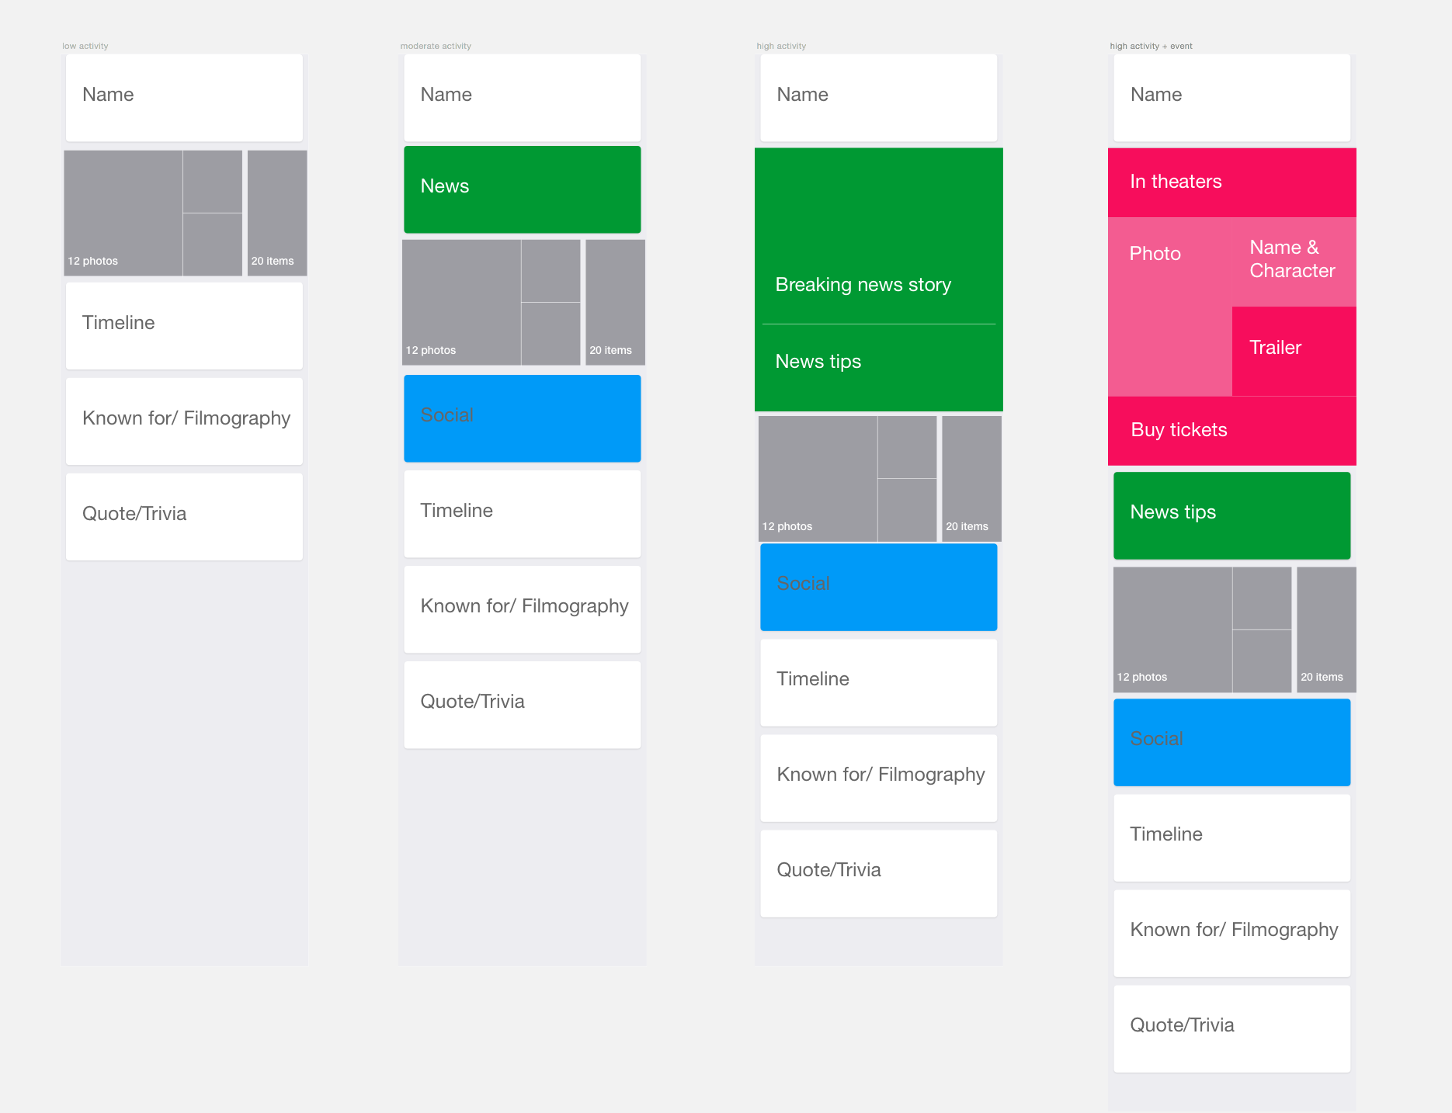
Task: Click Timeline card in low activity column
Action: [x=184, y=326]
